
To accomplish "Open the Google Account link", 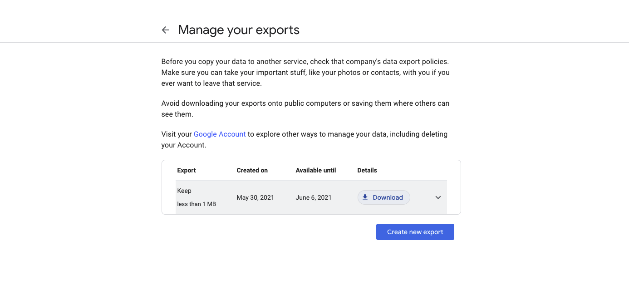I will pyautogui.click(x=220, y=134).
